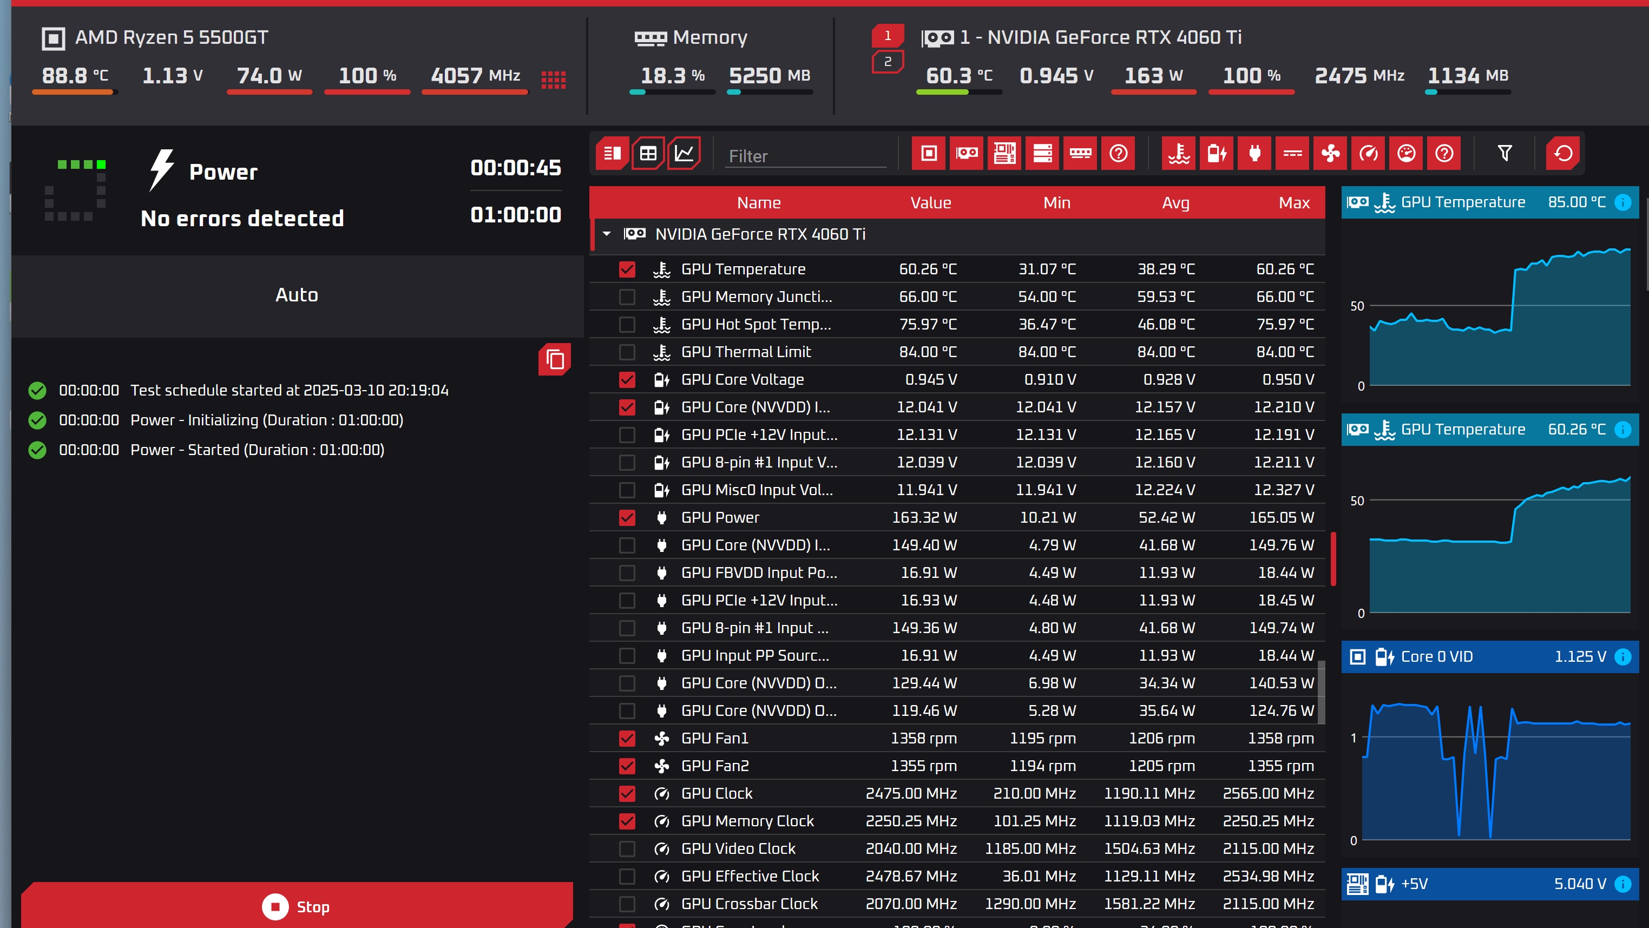Screen dimensions: 1649x928
Task: Toggle the clock speed sensor type filter
Action: click(1368, 153)
